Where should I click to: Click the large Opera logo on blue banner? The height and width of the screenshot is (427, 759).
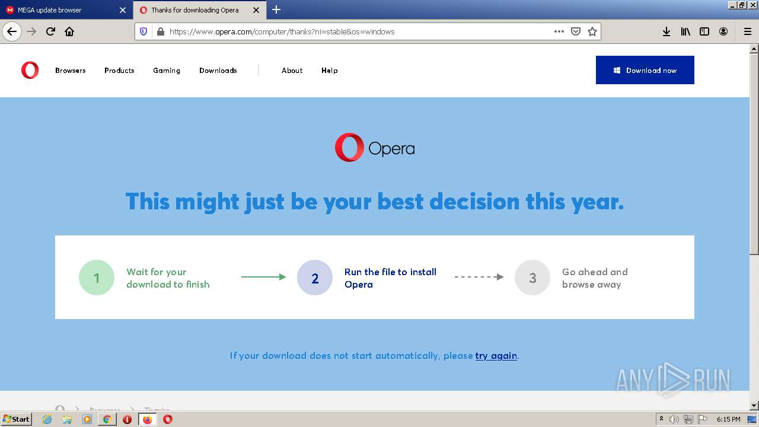[375, 148]
